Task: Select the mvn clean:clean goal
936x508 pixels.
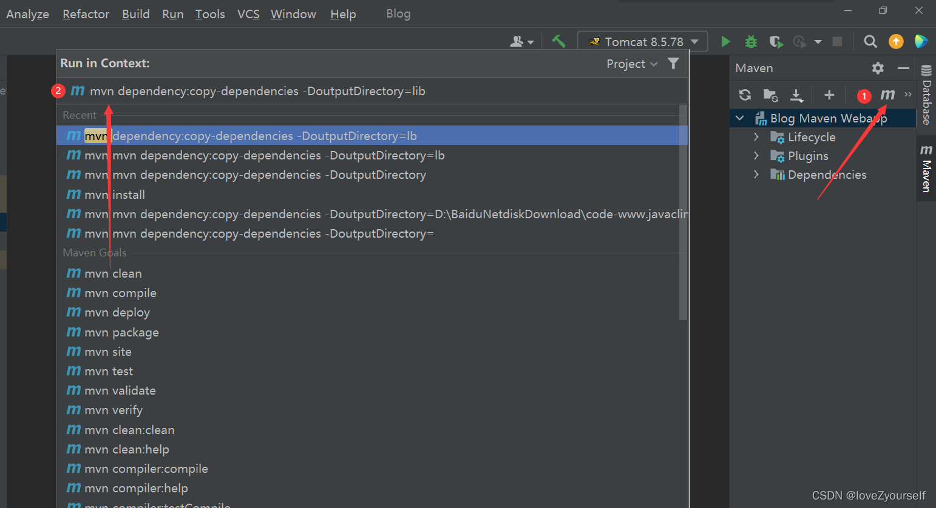Action: tap(372, 430)
